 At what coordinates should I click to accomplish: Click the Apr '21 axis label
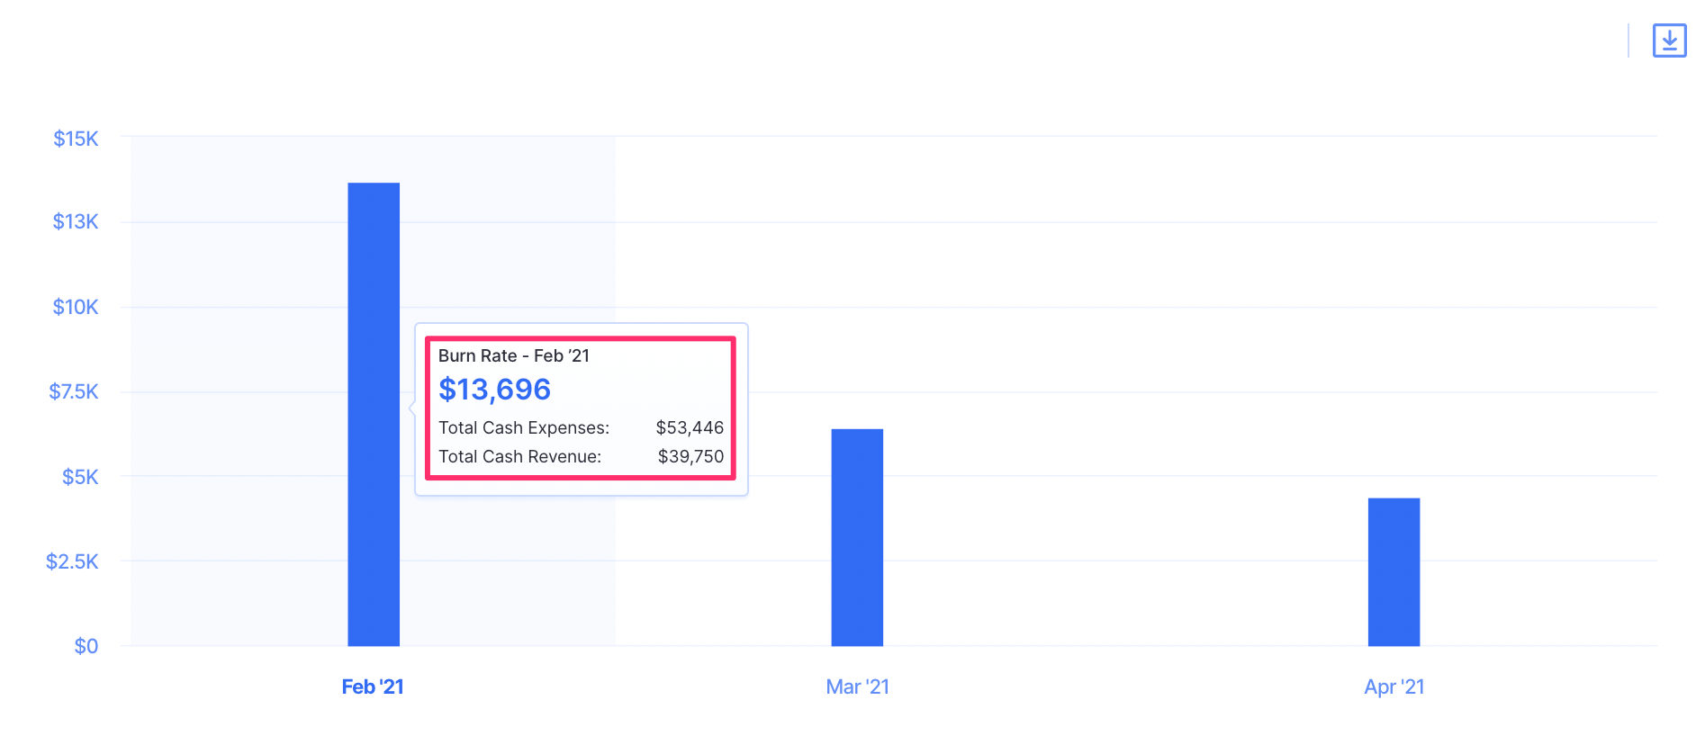tap(1394, 687)
